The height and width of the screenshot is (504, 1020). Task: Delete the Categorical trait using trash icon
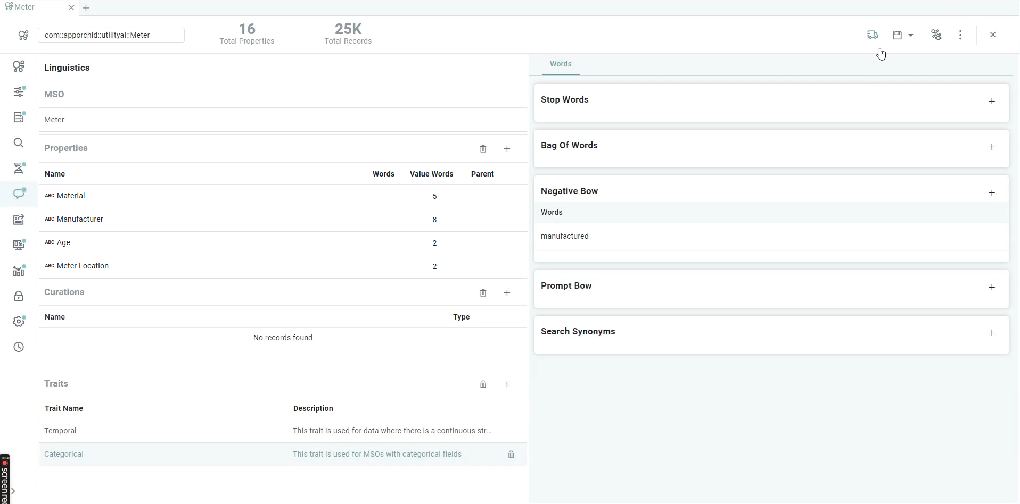[x=511, y=455]
